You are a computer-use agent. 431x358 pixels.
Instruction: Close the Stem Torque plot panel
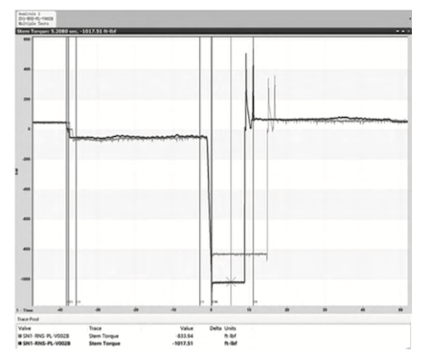[408, 32]
